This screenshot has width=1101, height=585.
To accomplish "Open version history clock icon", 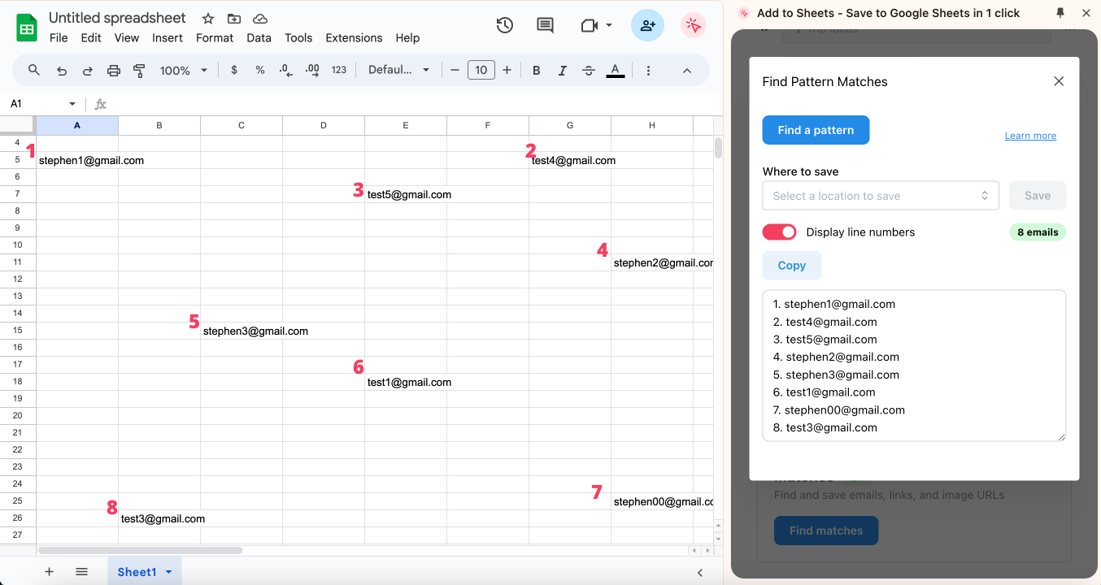I will click(504, 25).
